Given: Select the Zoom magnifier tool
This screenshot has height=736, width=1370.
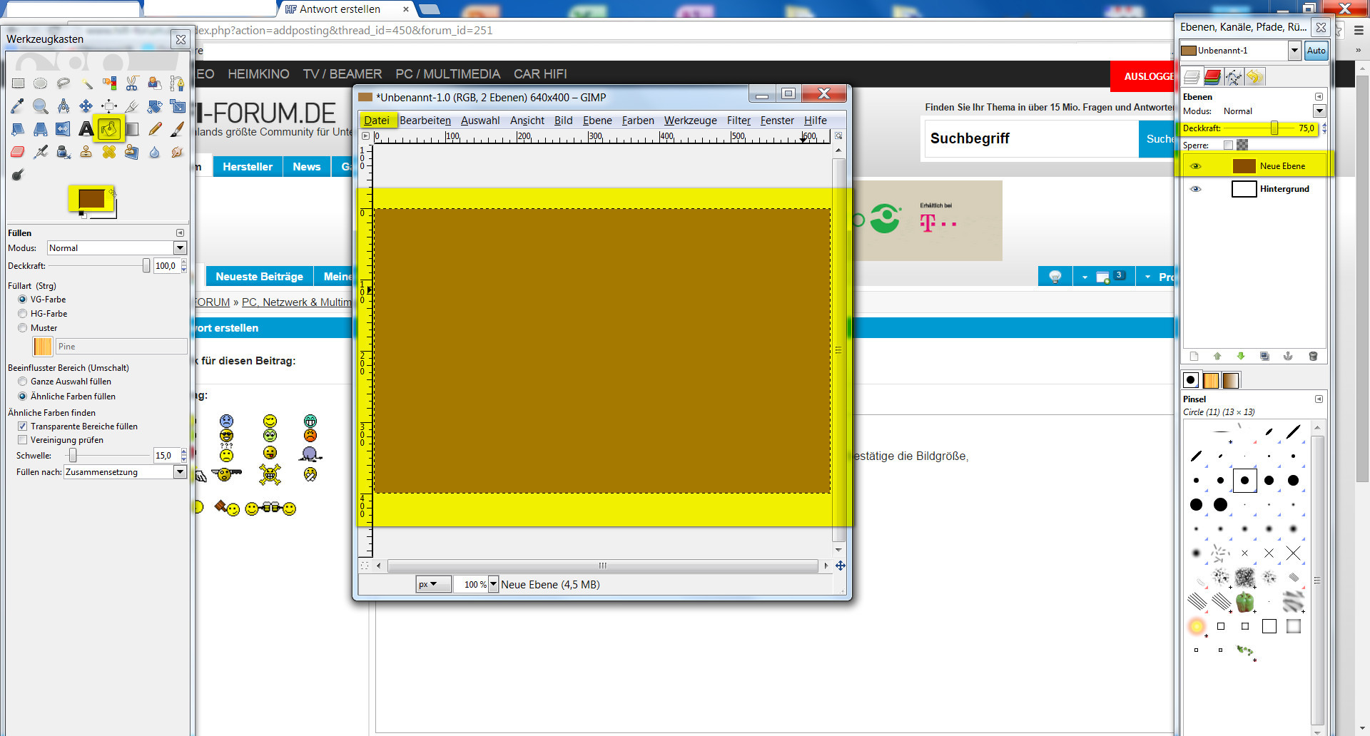Looking at the screenshot, I should (x=41, y=106).
